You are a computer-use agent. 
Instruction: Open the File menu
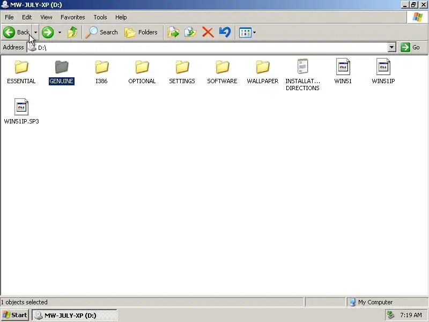pos(9,17)
